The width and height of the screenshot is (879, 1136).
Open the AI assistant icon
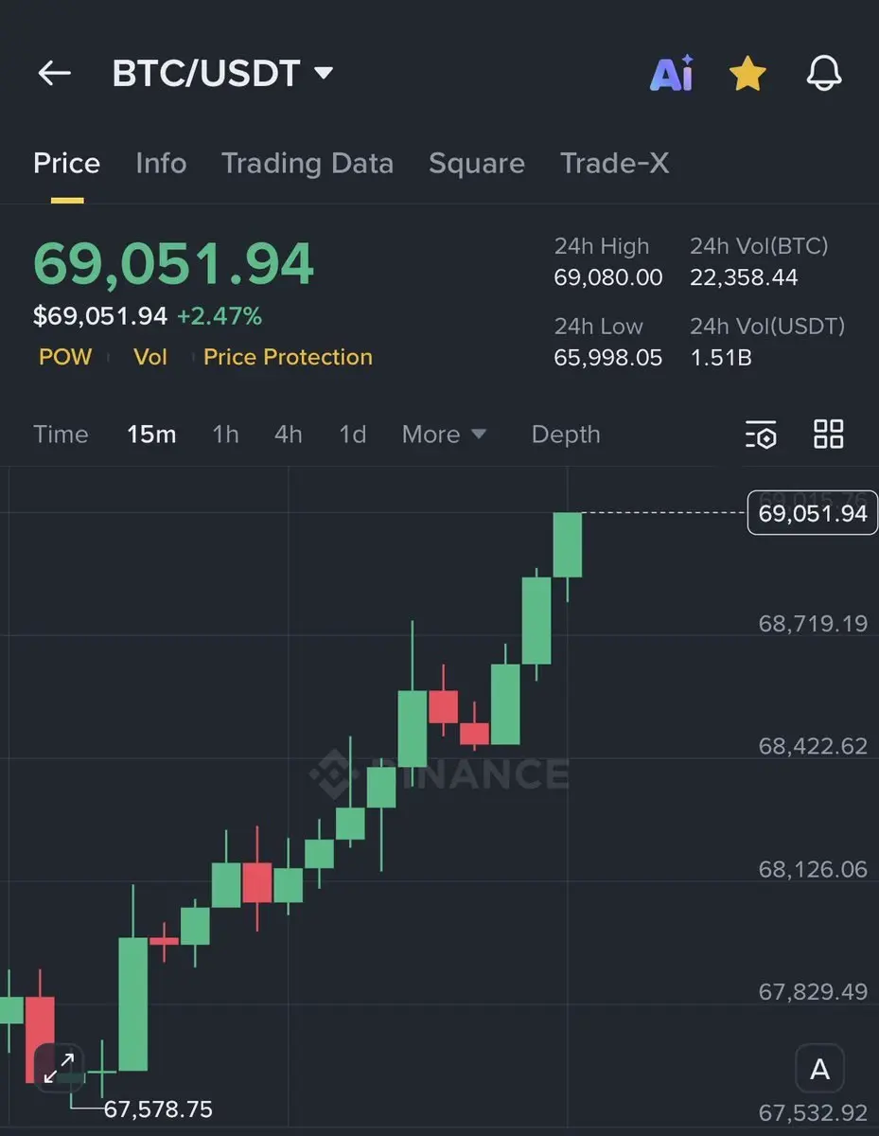[672, 73]
